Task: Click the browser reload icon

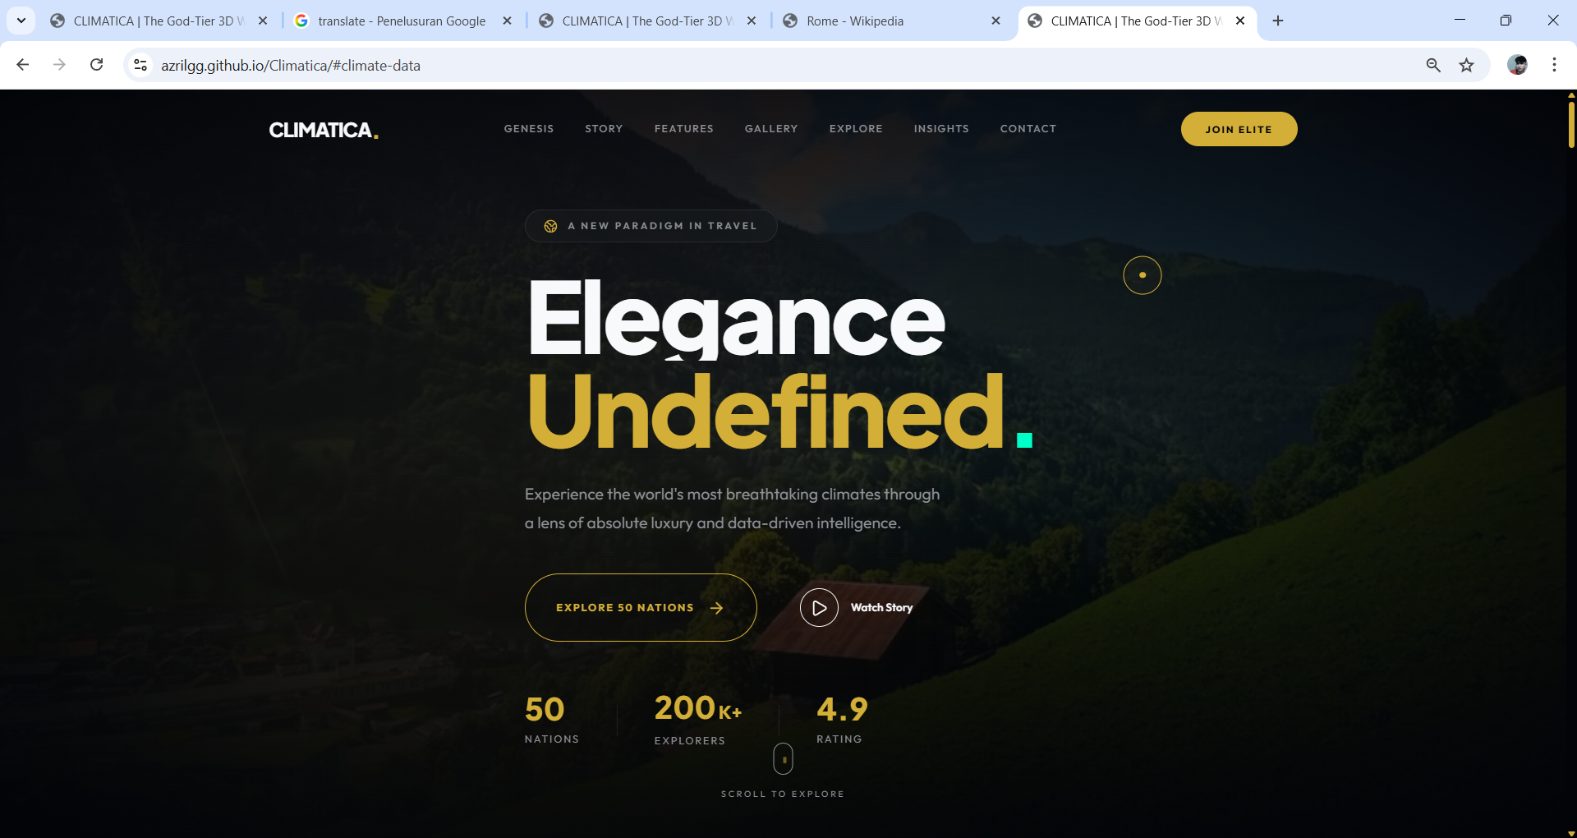Action: (x=97, y=65)
